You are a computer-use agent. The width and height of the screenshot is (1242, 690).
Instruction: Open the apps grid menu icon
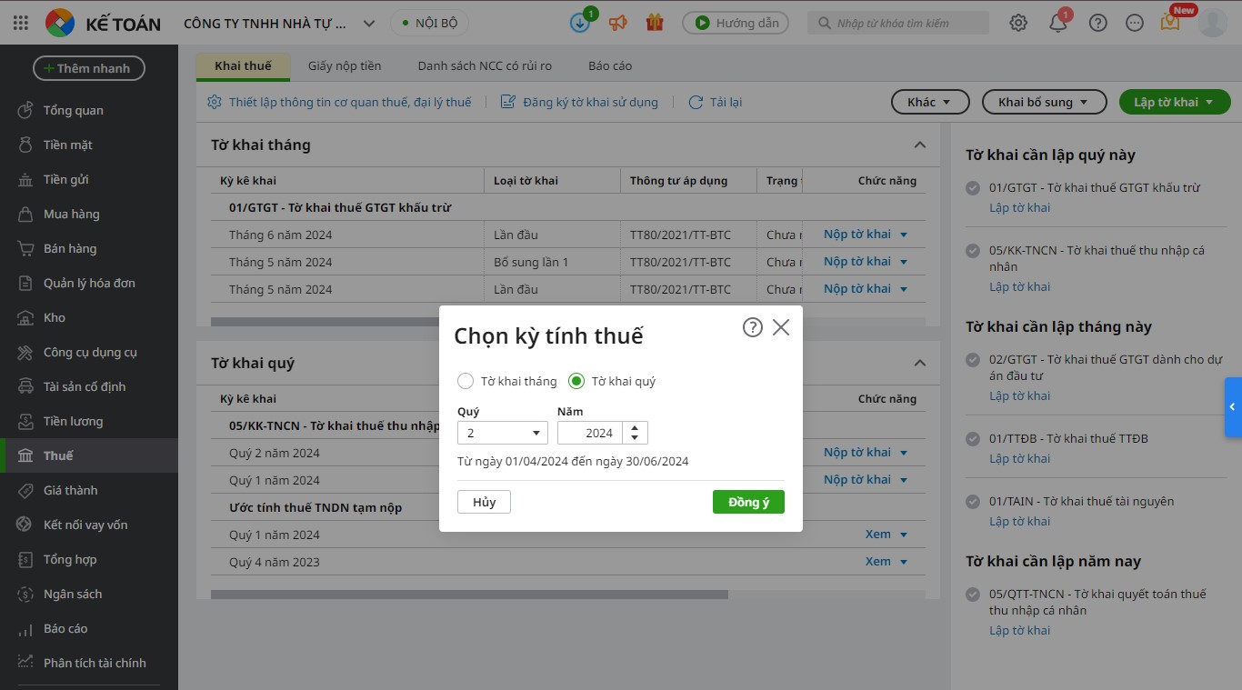(x=21, y=23)
